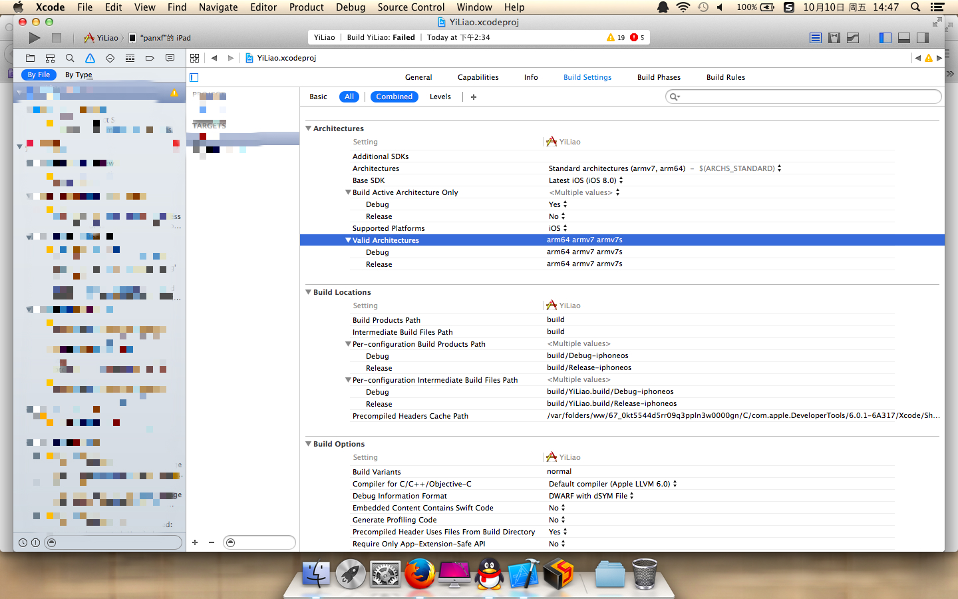958x599 pixels.
Task: Go forward in editor history
Action: (231, 58)
